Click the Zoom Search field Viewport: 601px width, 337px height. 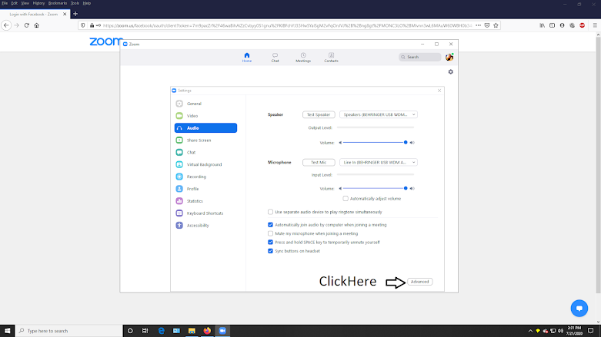419,57
